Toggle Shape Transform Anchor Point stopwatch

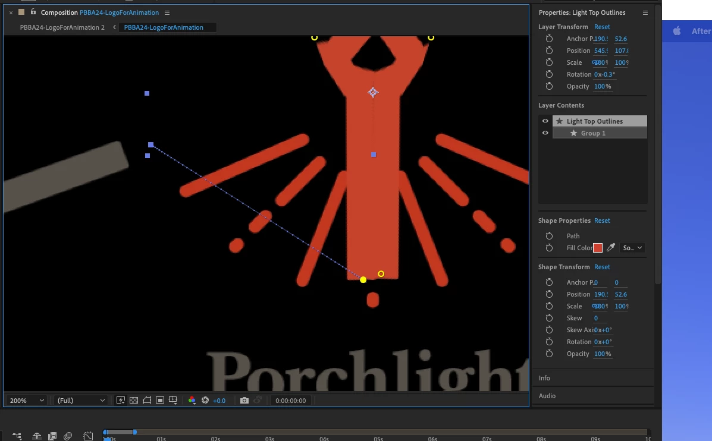point(549,282)
